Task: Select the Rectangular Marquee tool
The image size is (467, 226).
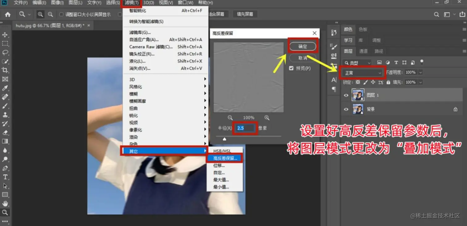Action: [x=5, y=44]
